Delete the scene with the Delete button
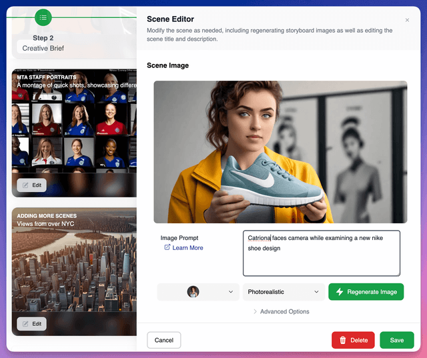 click(x=353, y=340)
